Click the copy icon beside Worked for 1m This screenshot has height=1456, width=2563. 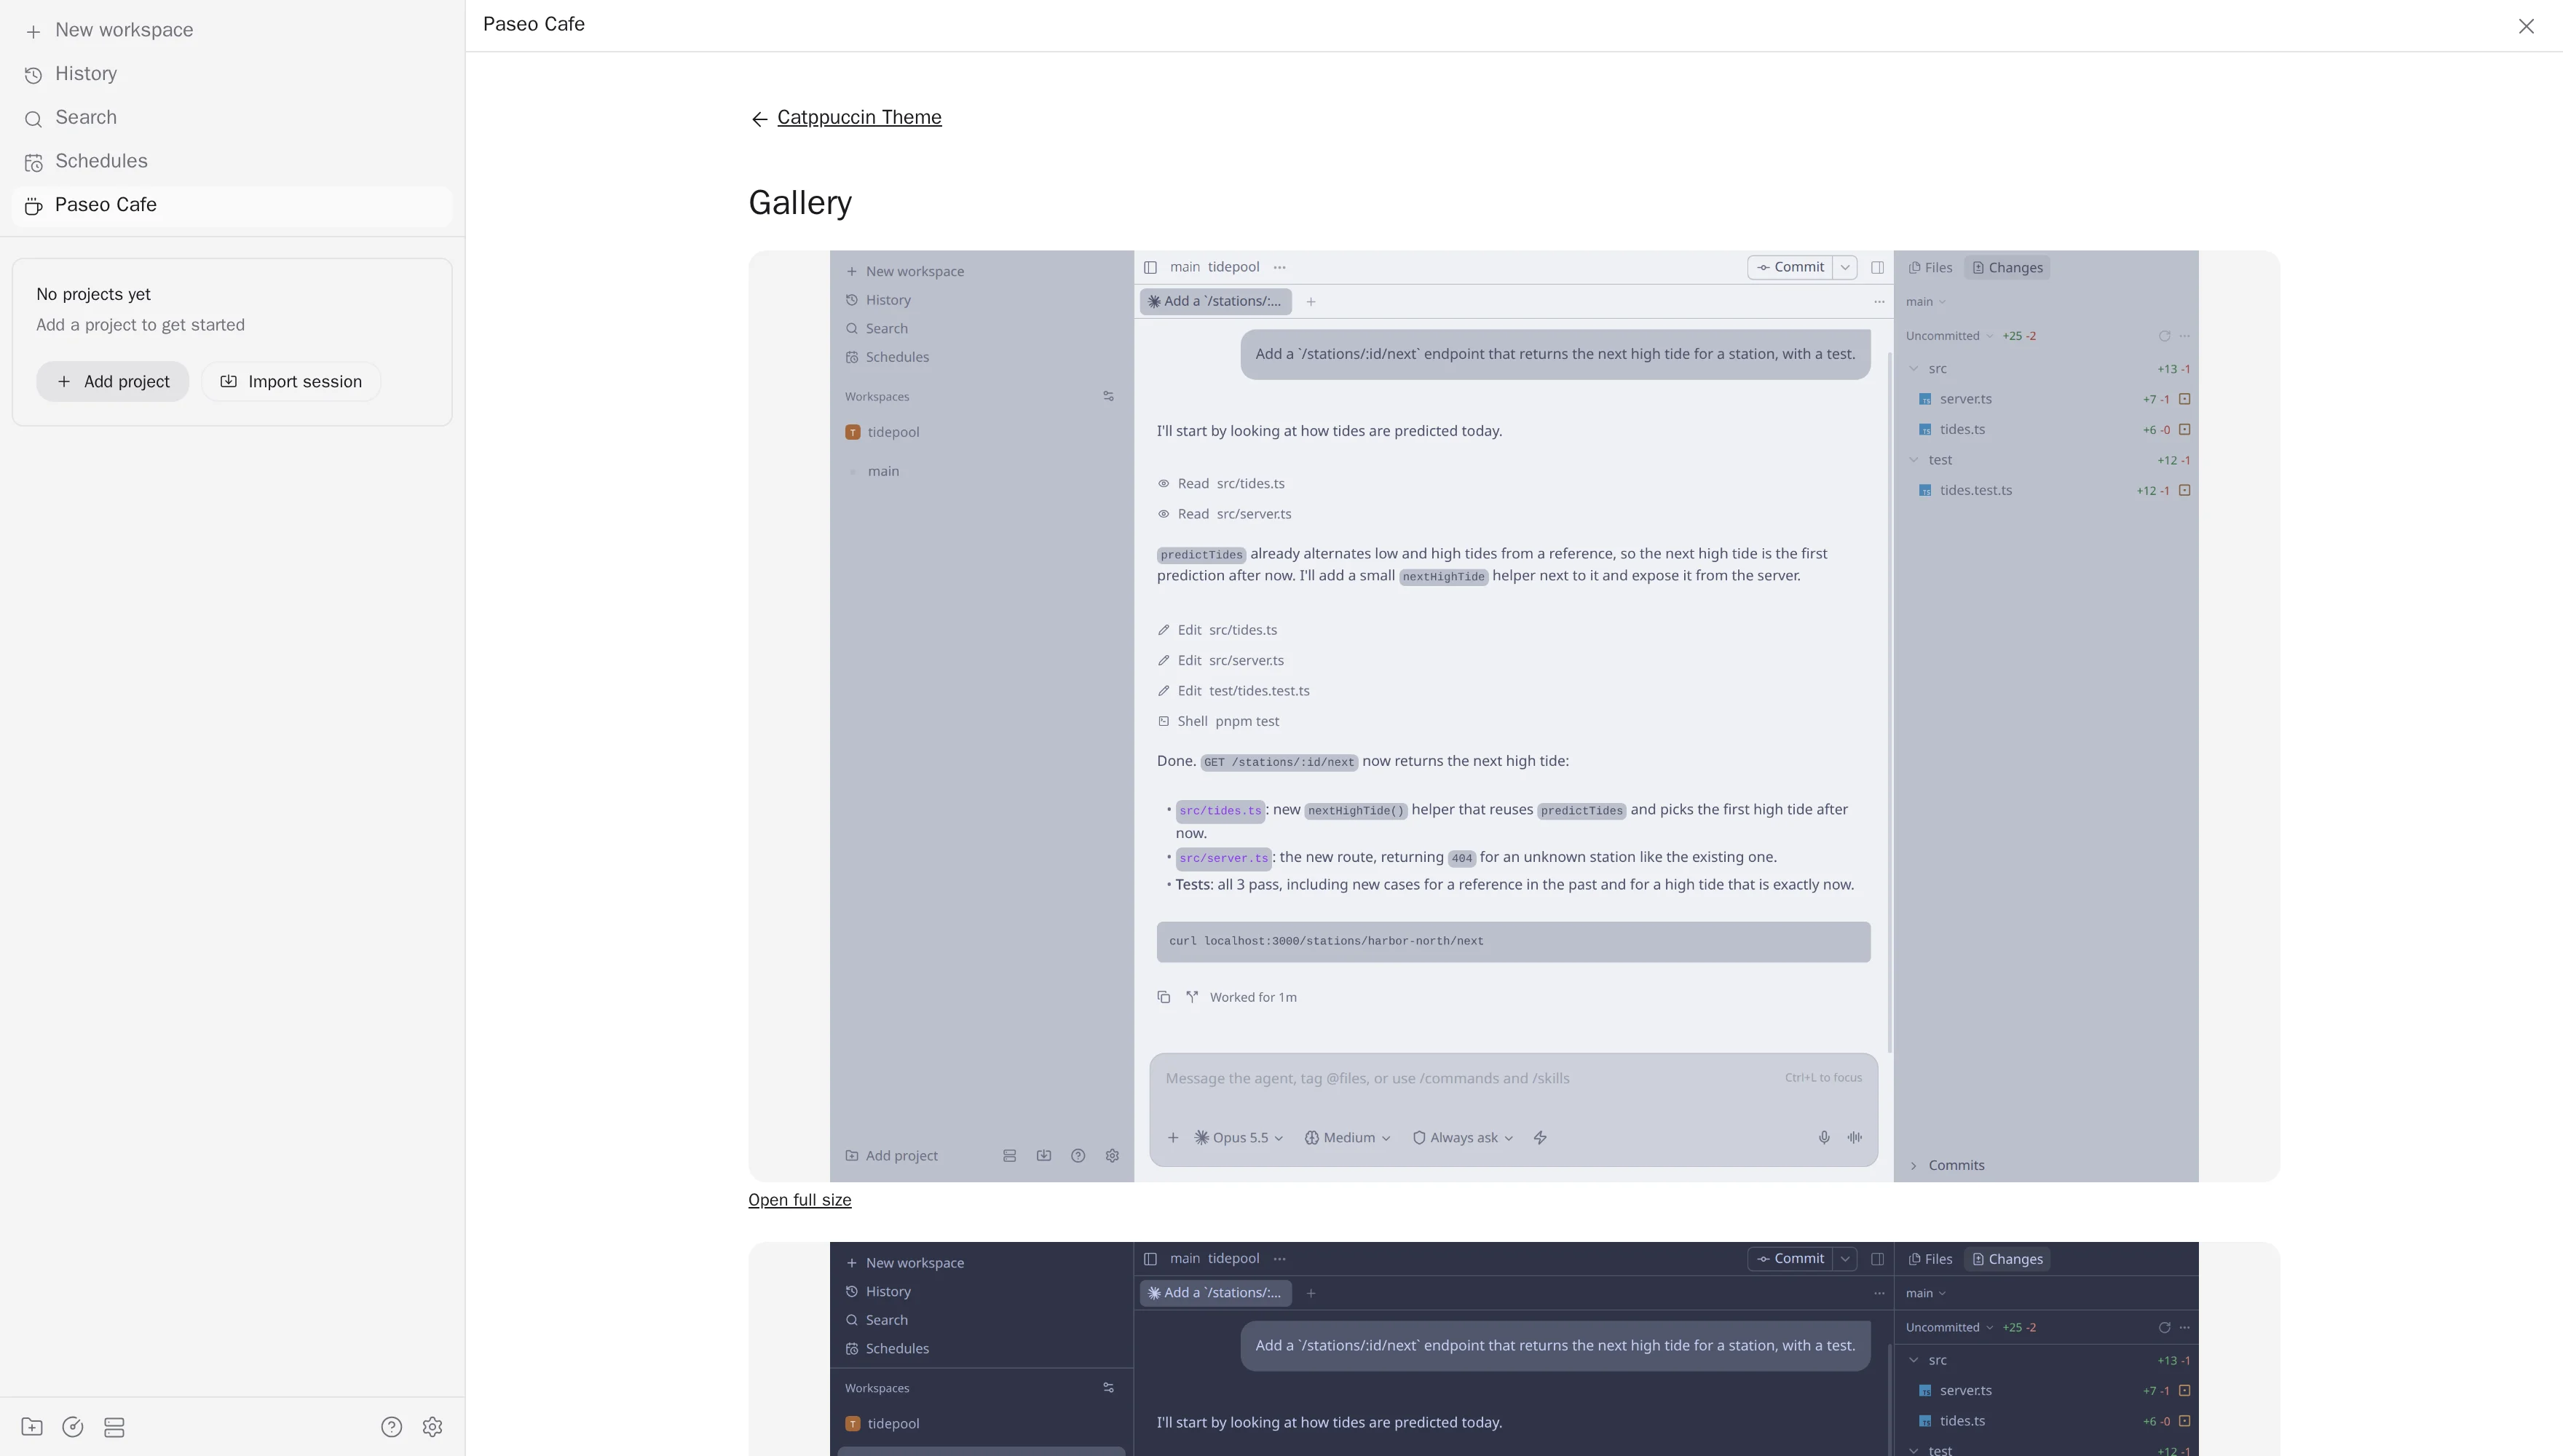[1164, 997]
